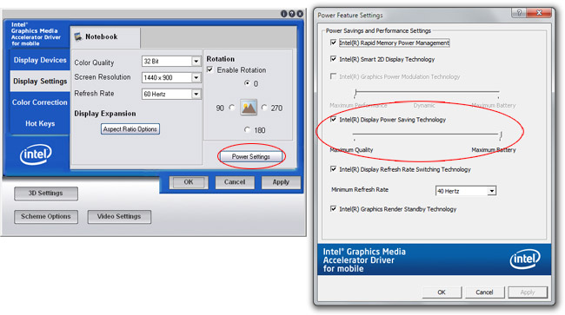The height and width of the screenshot is (315, 565).
Task: Open the Minimum Refresh Rate dropdown
Action: point(466,191)
